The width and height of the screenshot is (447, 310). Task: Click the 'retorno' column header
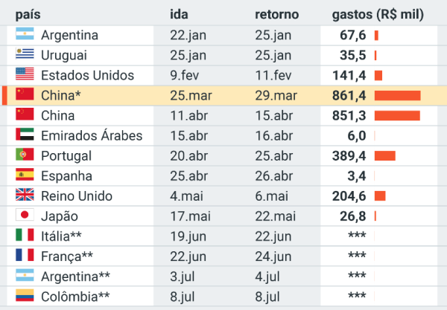(x=276, y=15)
